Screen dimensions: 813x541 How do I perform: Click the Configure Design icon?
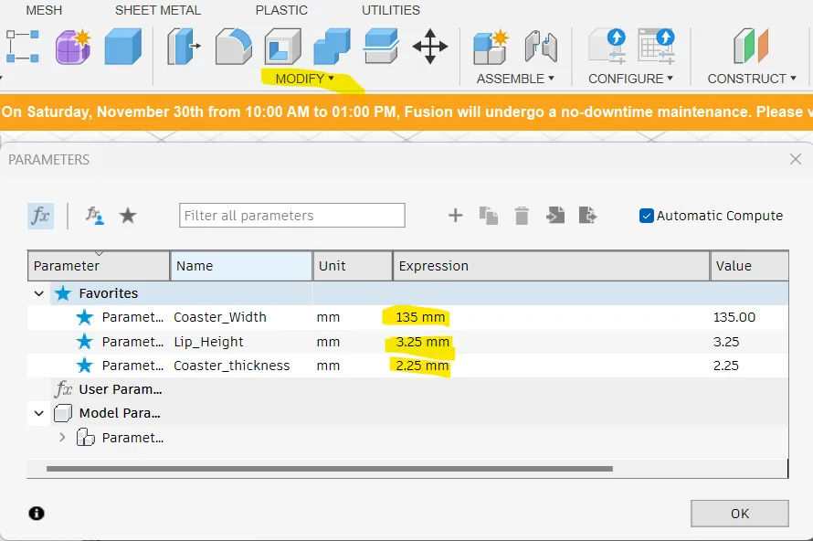coord(607,47)
